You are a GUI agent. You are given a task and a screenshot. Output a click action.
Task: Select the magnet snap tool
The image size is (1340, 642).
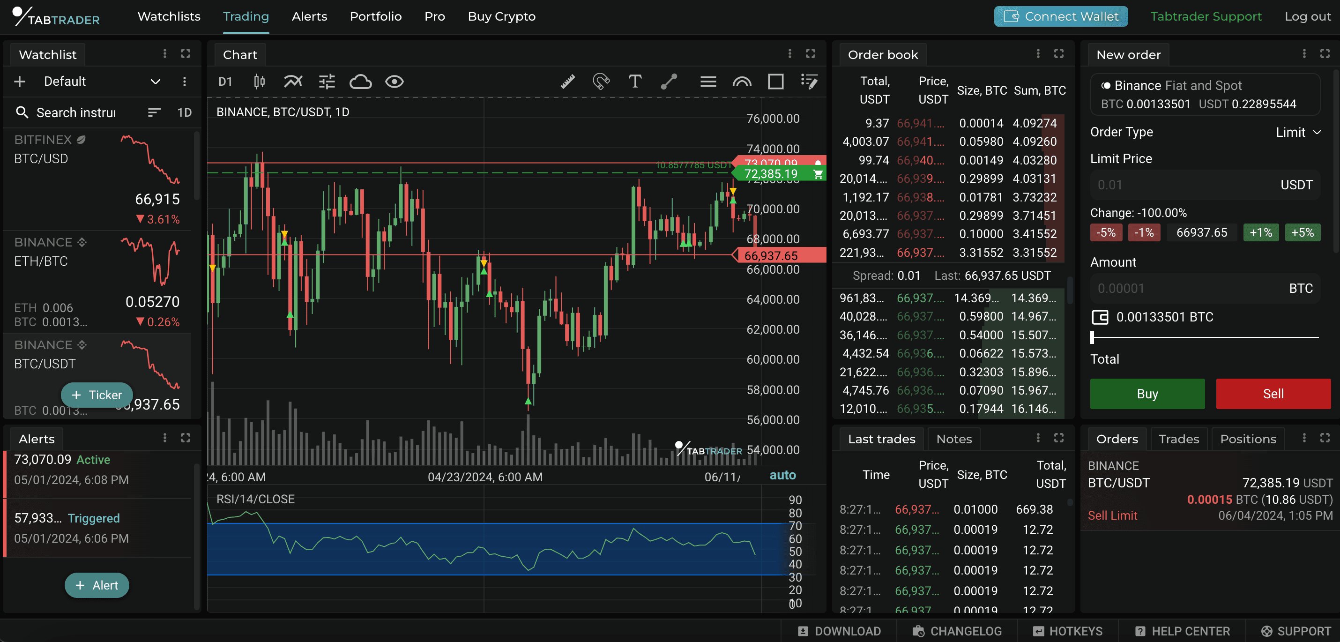coord(601,82)
